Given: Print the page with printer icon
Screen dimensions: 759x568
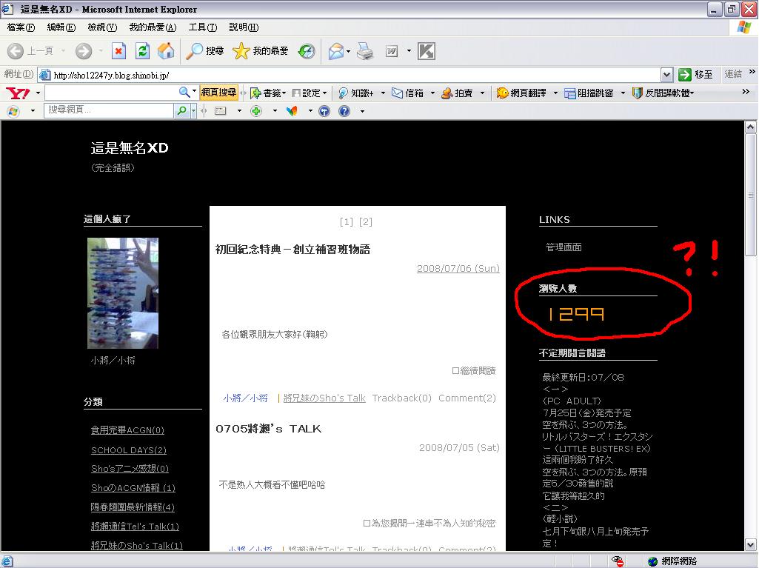Looking at the screenshot, I should 365,51.
